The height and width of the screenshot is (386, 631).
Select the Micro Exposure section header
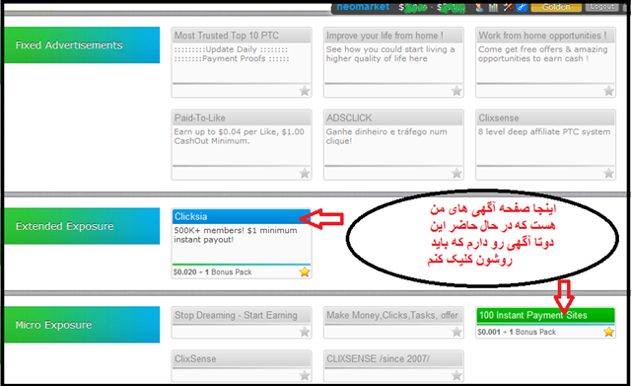point(82,325)
